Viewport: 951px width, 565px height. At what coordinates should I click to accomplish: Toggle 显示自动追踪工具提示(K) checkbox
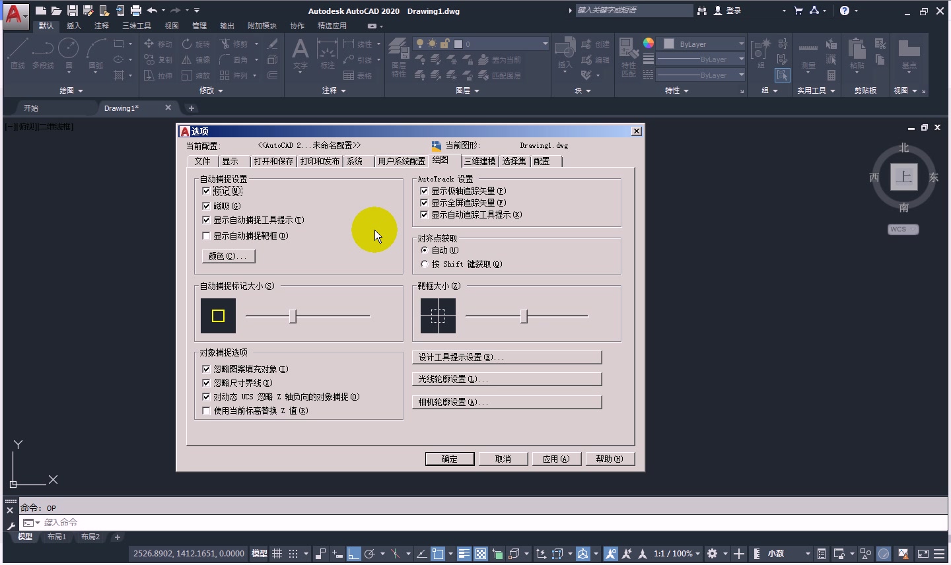pyautogui.click(x=424, y=215)
